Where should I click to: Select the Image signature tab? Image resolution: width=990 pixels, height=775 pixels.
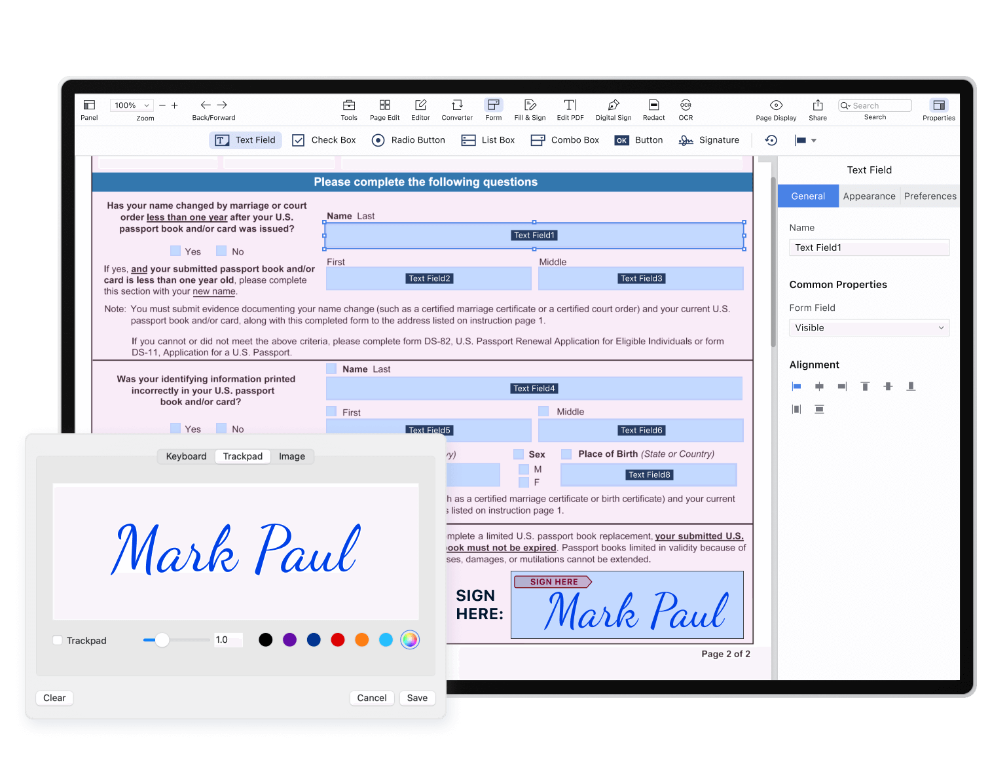click(x=292, y=456)
